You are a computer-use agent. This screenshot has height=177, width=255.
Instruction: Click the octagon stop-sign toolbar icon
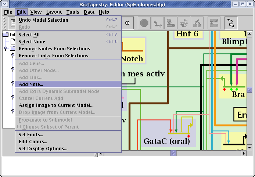[x=144, y=23]
